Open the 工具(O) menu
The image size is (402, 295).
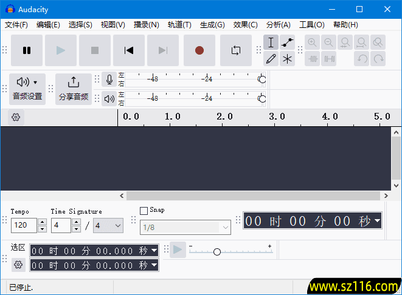click(312, 25)
